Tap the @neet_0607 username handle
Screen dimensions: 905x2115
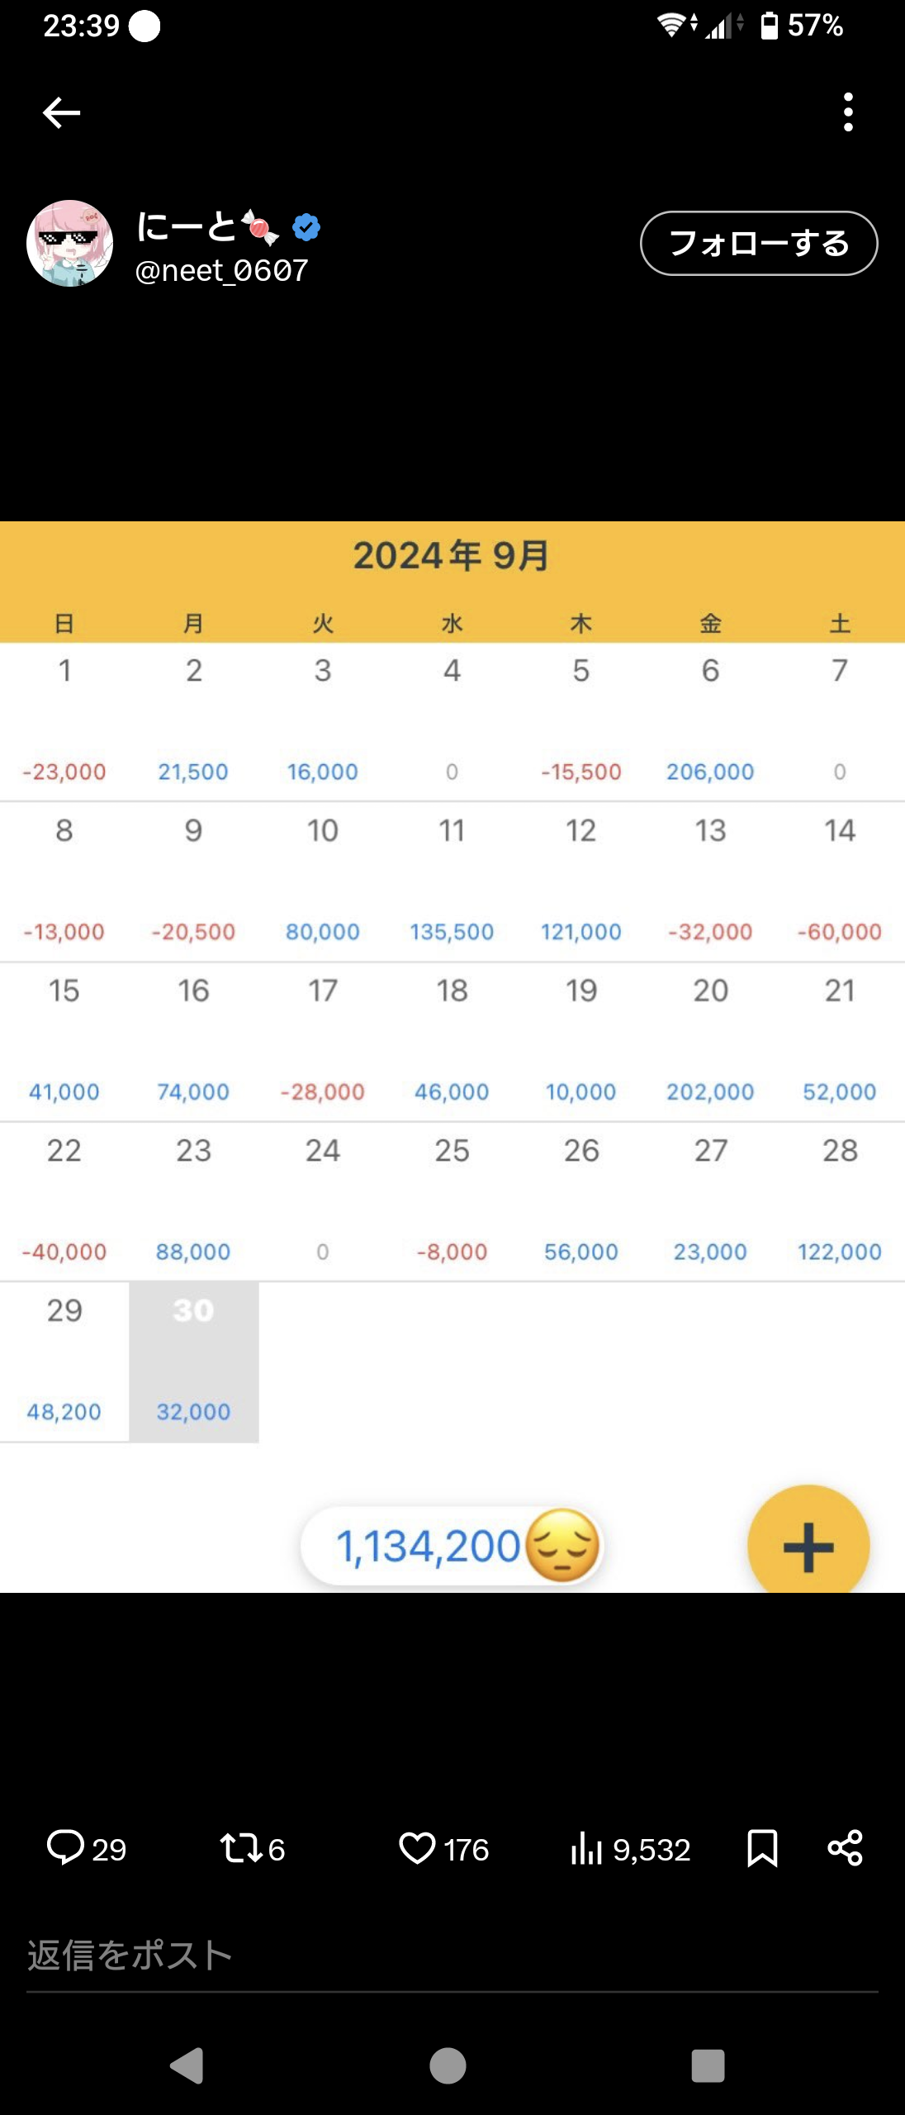click(221, 271)
